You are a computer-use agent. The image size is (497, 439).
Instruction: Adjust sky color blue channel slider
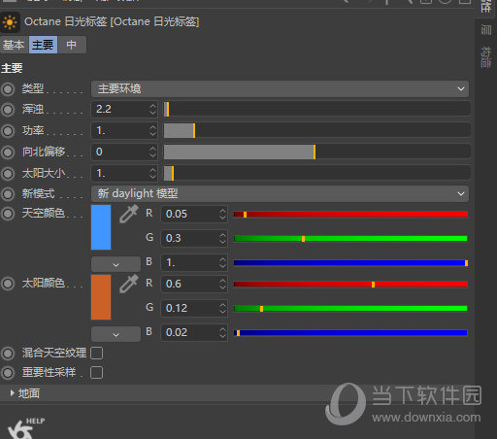click(350, 263)
